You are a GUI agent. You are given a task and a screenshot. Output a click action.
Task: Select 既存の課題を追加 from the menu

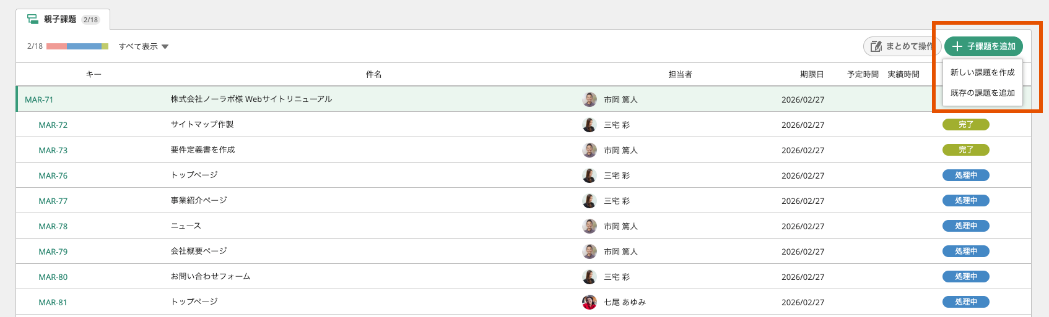click(x=983, y=93)
